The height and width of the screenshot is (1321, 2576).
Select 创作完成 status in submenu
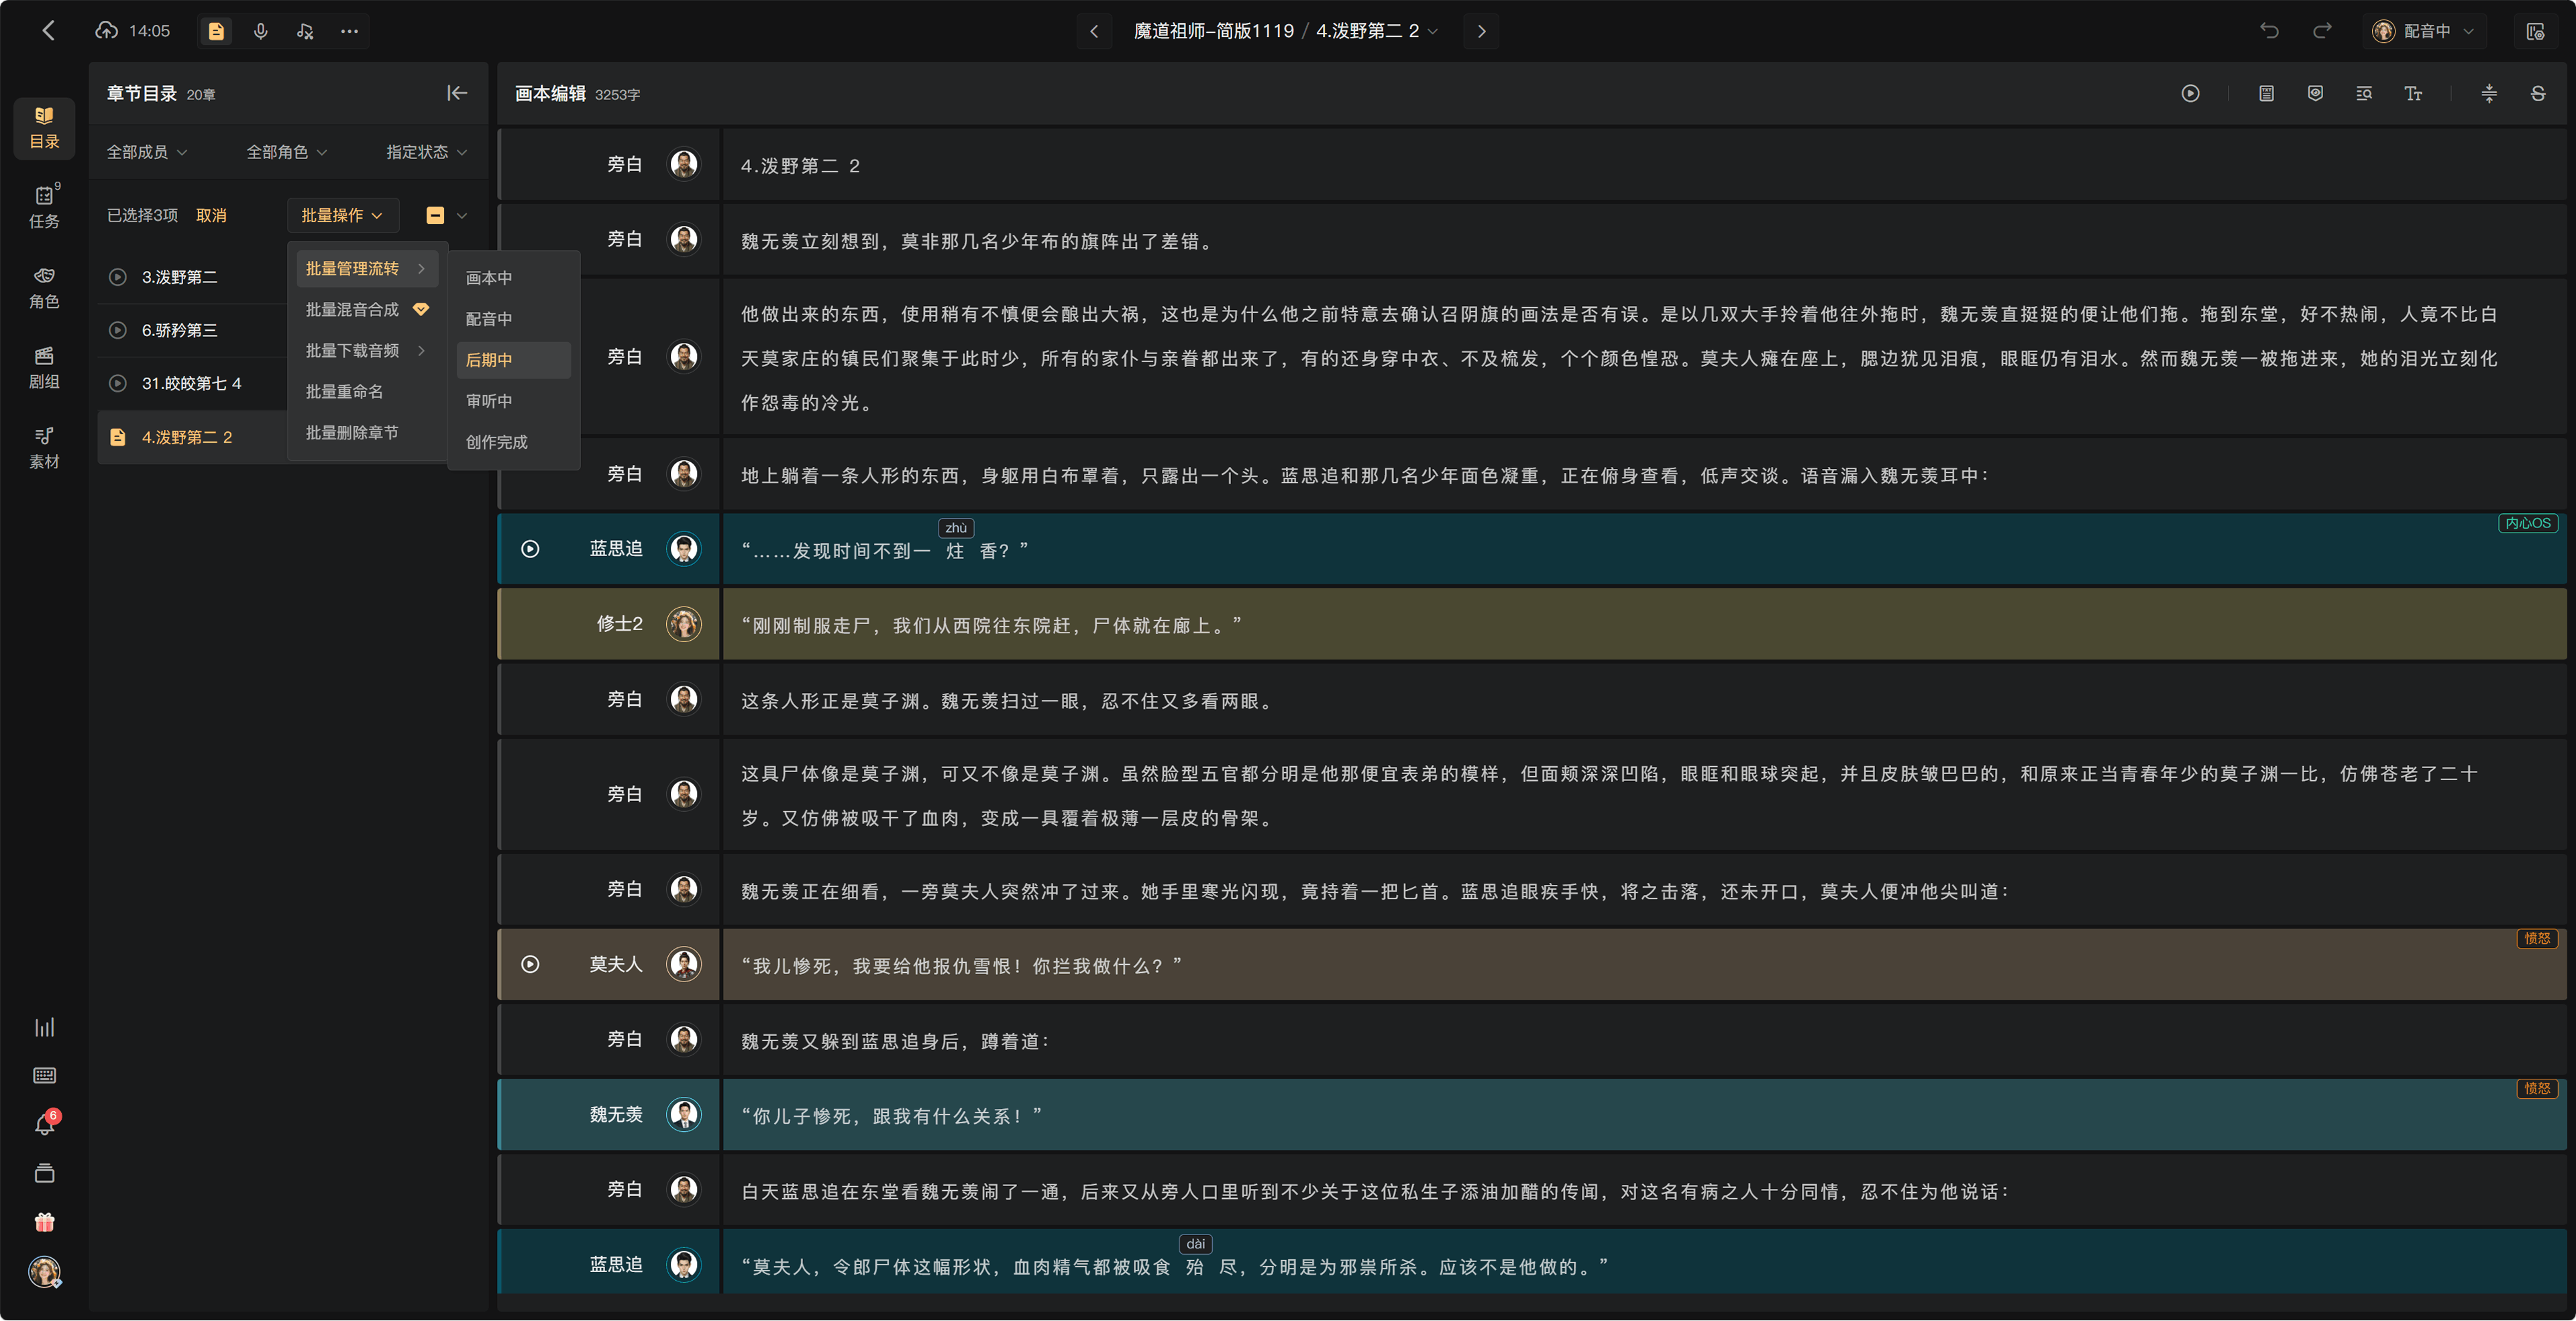click(x=513, y=442)
